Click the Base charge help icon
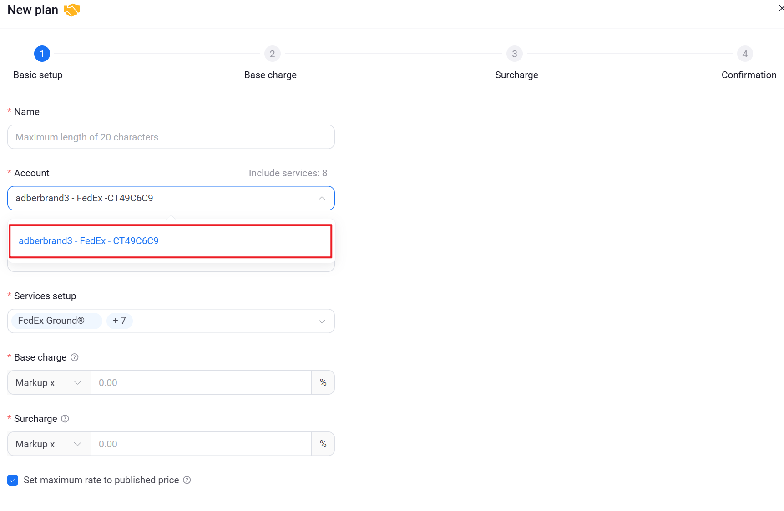Viewport: 784px width, 511px height. click(75, 357)
